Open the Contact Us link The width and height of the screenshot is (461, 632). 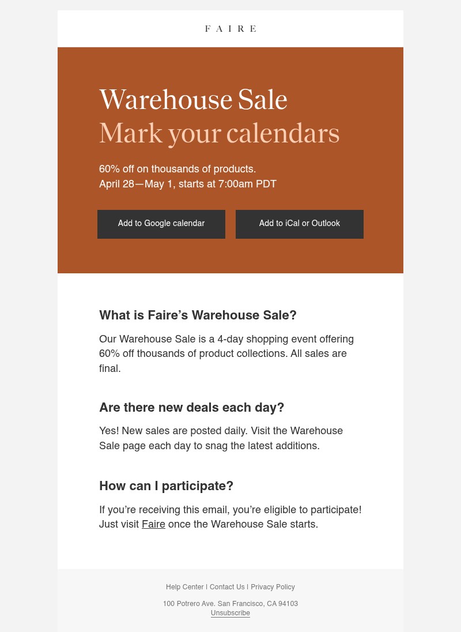point(227,587)
